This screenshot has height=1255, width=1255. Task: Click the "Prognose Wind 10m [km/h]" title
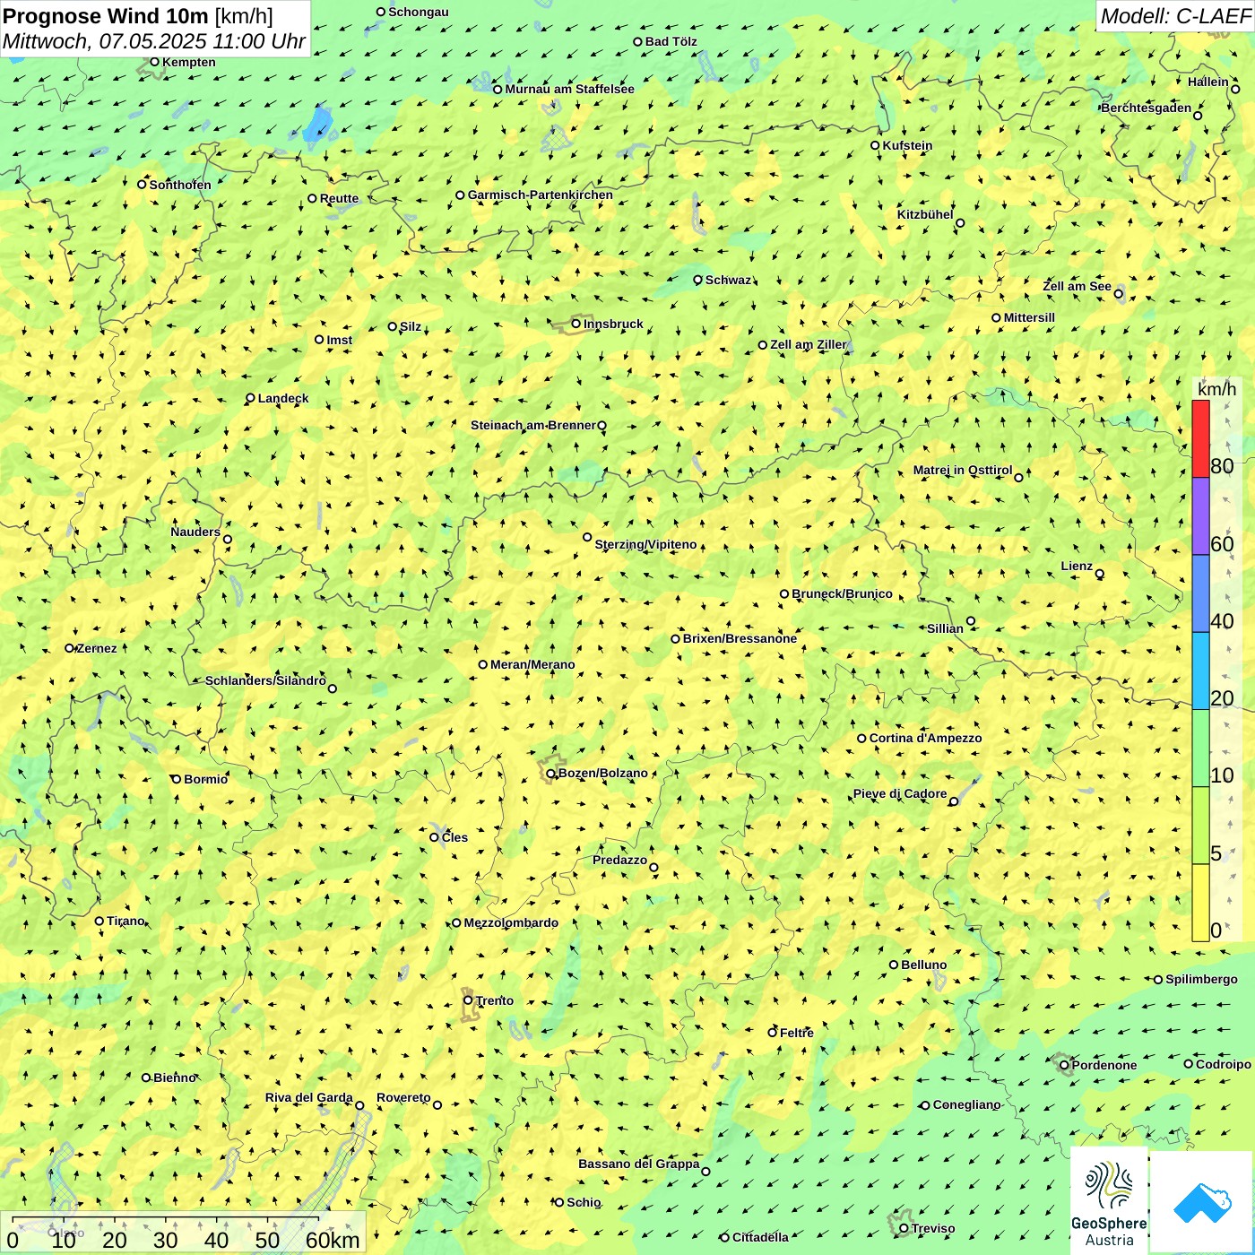[138, 16]
